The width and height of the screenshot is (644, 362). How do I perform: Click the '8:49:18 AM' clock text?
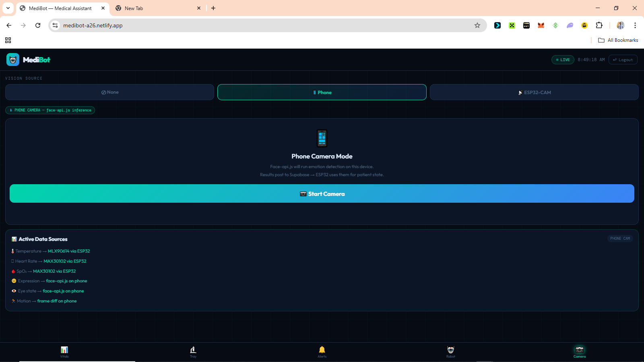click(x=591, y=60)
